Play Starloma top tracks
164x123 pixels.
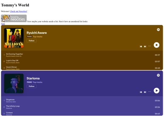click(156, 91)
